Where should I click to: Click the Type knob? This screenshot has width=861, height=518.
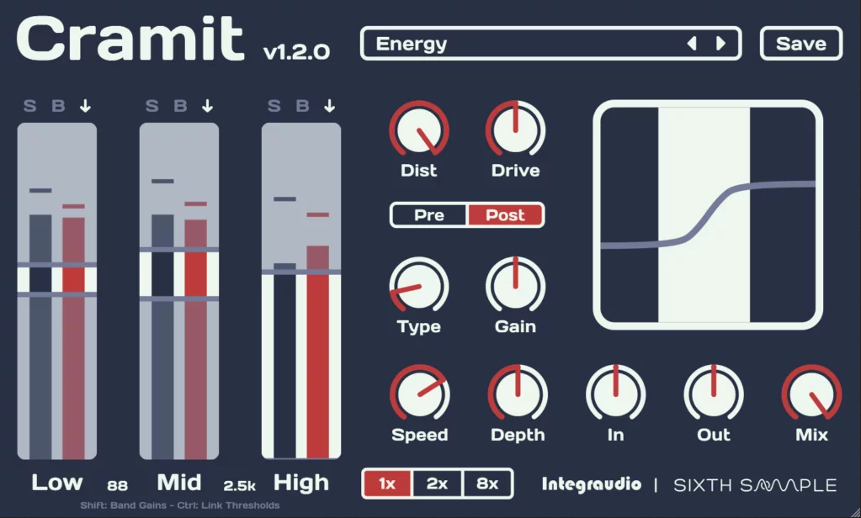point(418,287)
